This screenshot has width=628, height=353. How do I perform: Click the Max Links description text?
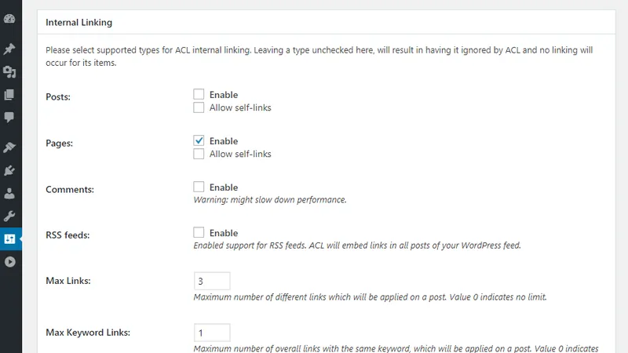[370, 297]
